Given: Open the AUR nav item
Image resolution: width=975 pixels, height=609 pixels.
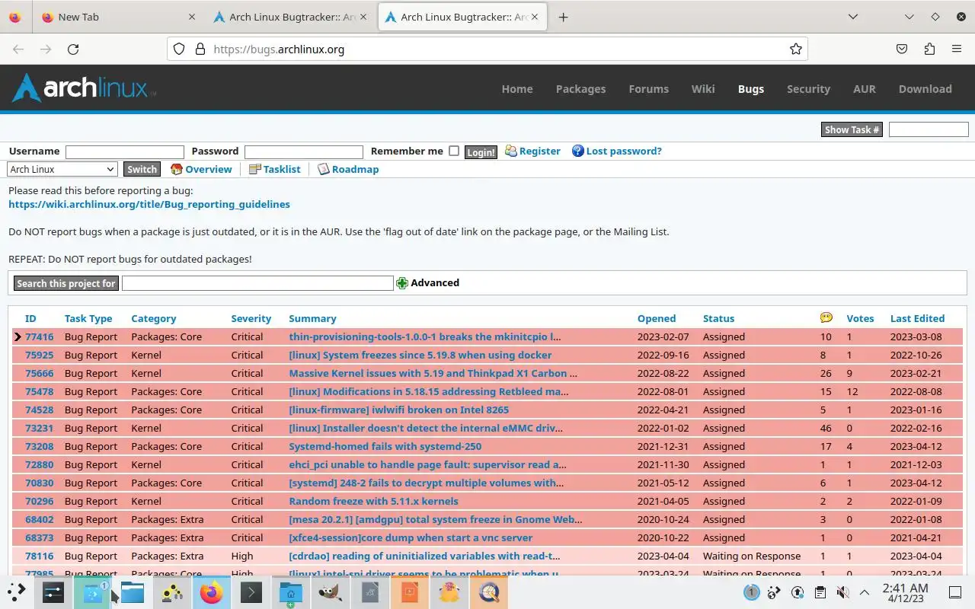Looking at the screenshot, I should pyautogui.click(x=864, y=88).
